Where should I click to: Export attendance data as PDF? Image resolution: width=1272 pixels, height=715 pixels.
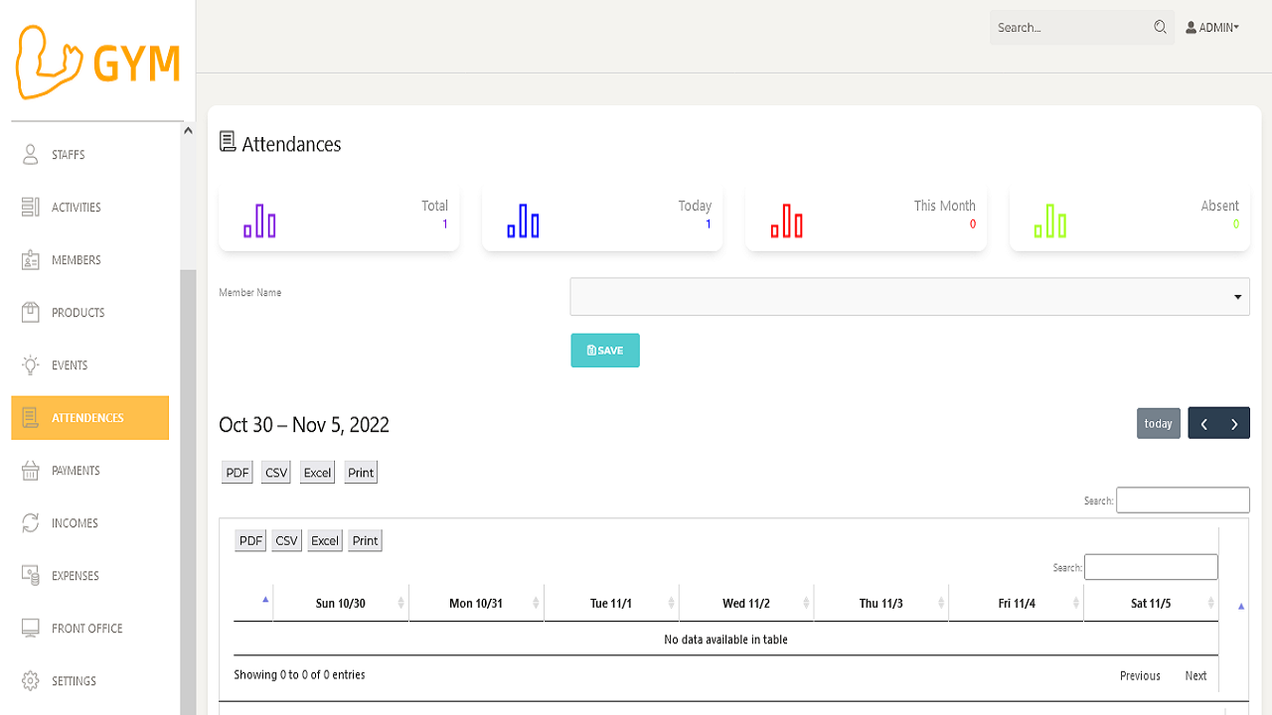pyautogui.click(x=237, y=472)
